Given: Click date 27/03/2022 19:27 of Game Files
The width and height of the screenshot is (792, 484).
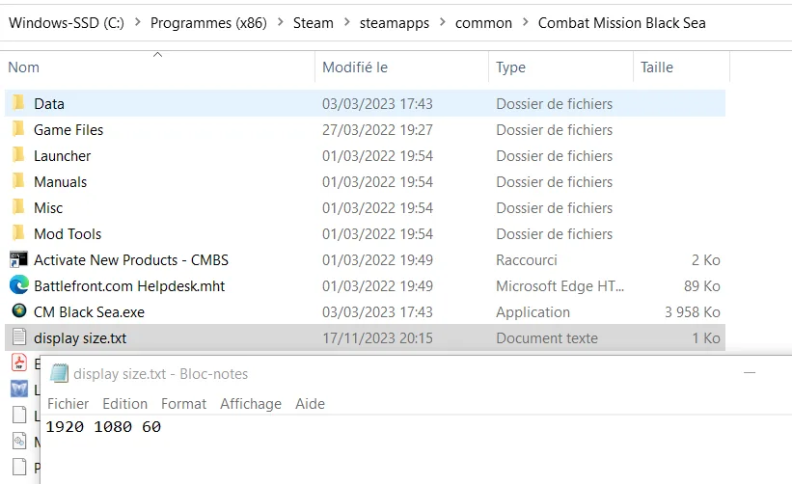Looking at the screenshot, I should 377,130.
